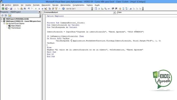Open the Properties Window icon

(53, 9)
